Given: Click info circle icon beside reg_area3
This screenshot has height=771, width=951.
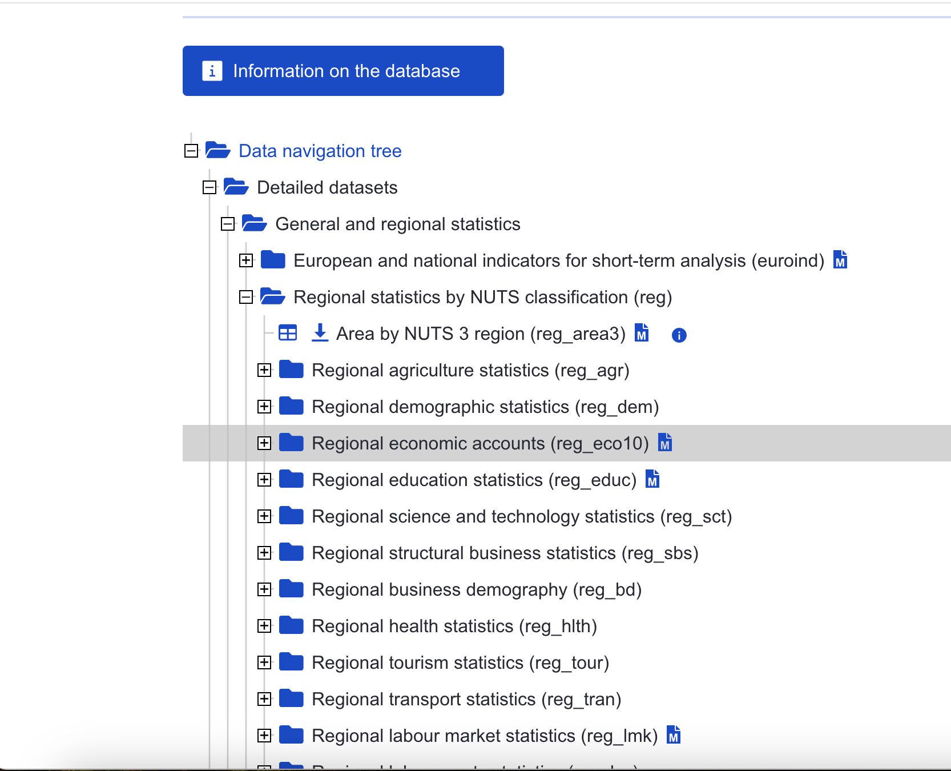Looking at the screenshot, I should pos(679,335).
